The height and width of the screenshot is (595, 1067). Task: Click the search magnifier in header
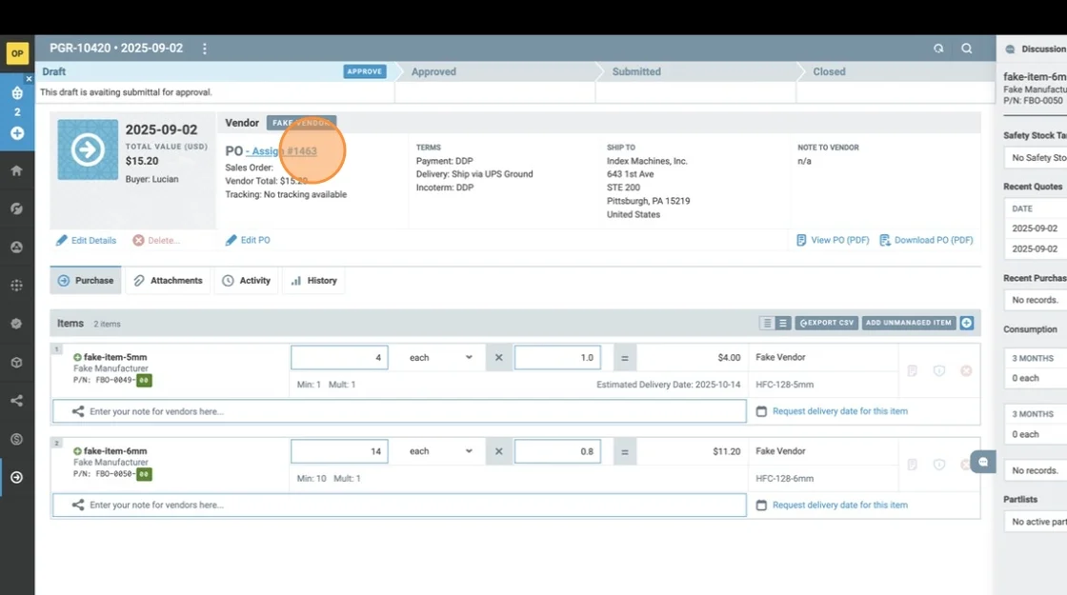(967, 49)
